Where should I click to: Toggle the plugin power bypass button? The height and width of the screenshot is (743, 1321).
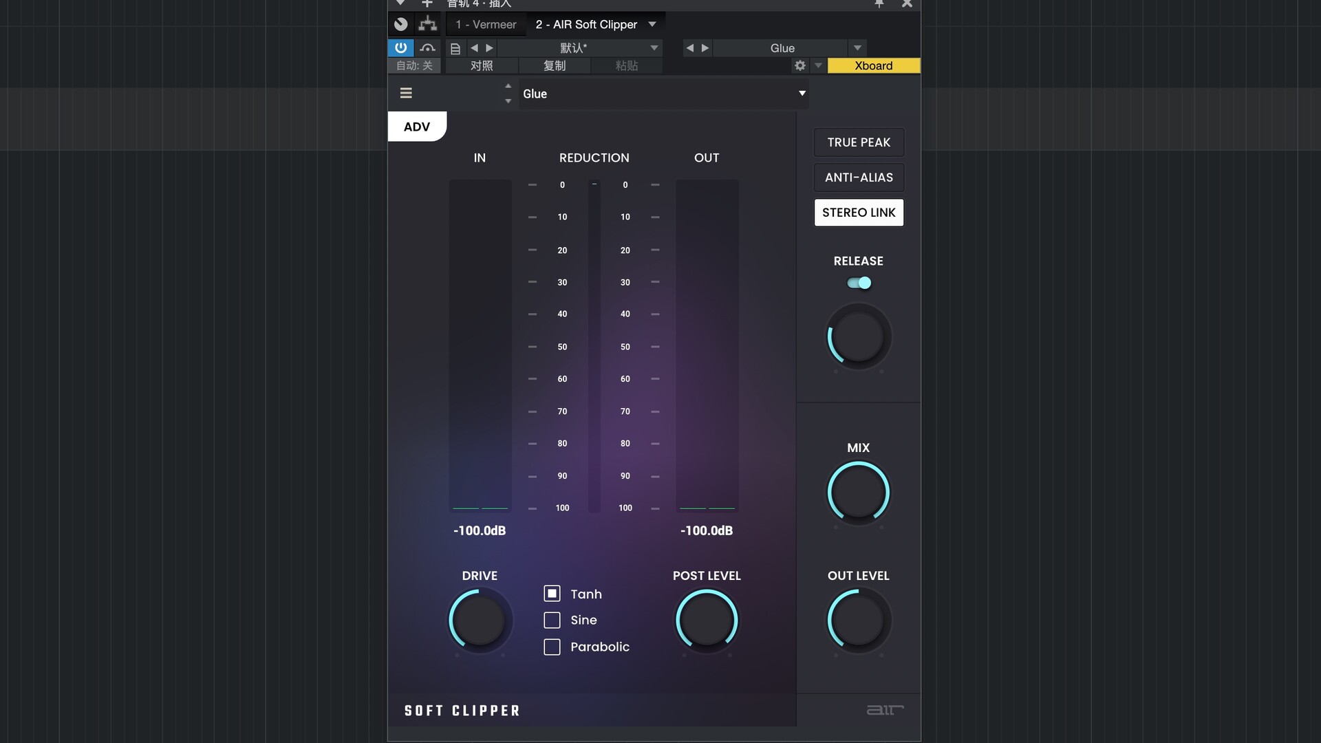click(400, 47)
